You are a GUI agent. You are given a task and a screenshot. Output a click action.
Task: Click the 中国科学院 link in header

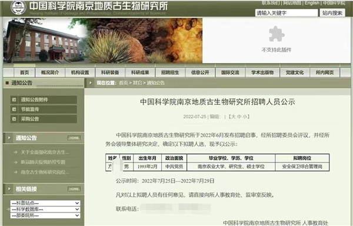coord(334,3)
